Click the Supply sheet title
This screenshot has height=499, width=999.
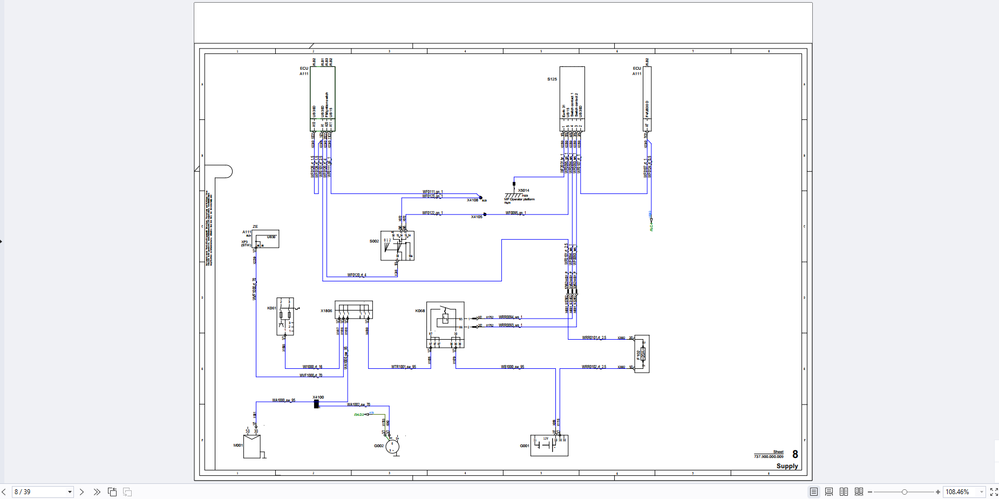787,466
